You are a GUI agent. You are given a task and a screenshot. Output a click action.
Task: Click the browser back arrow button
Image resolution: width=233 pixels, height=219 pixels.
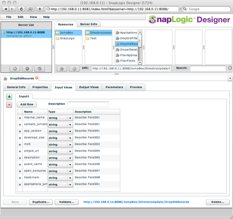[x=6, y=9]
